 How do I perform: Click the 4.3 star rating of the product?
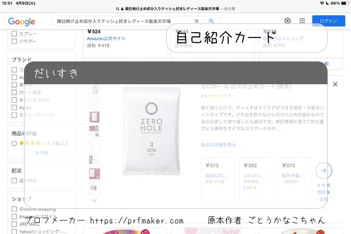216,96
